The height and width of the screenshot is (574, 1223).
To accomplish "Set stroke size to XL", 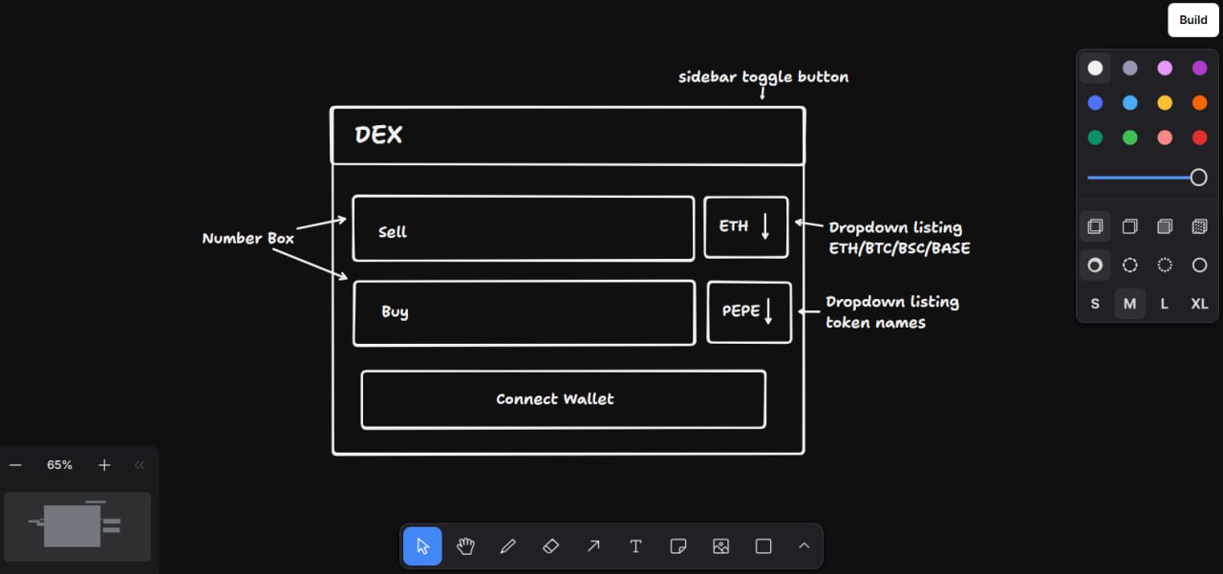I will pos(1199,304).
